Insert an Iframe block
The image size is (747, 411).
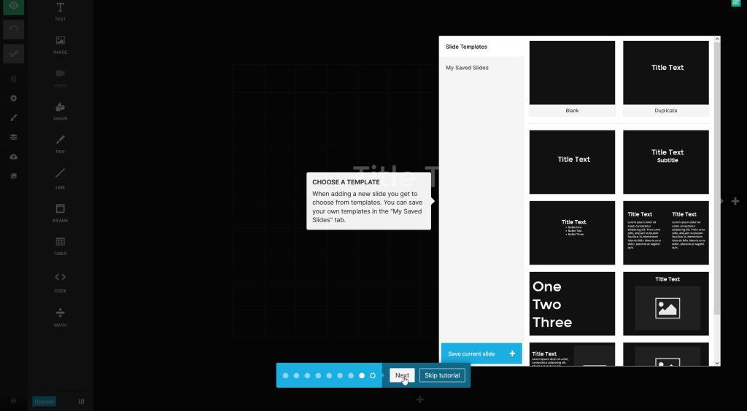[60, 213]
